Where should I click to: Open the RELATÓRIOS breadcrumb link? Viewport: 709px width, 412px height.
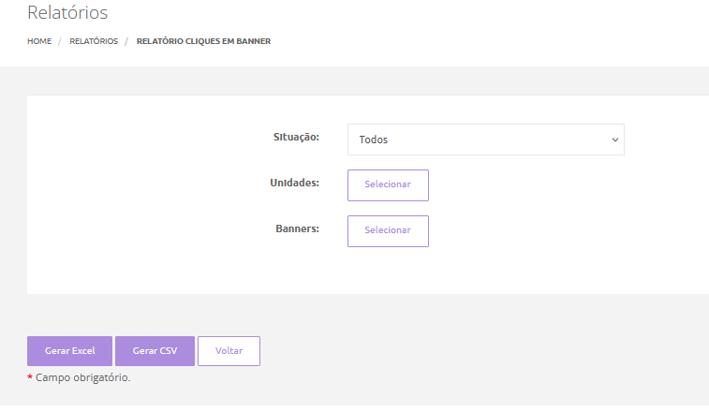(x=94, y=41)
